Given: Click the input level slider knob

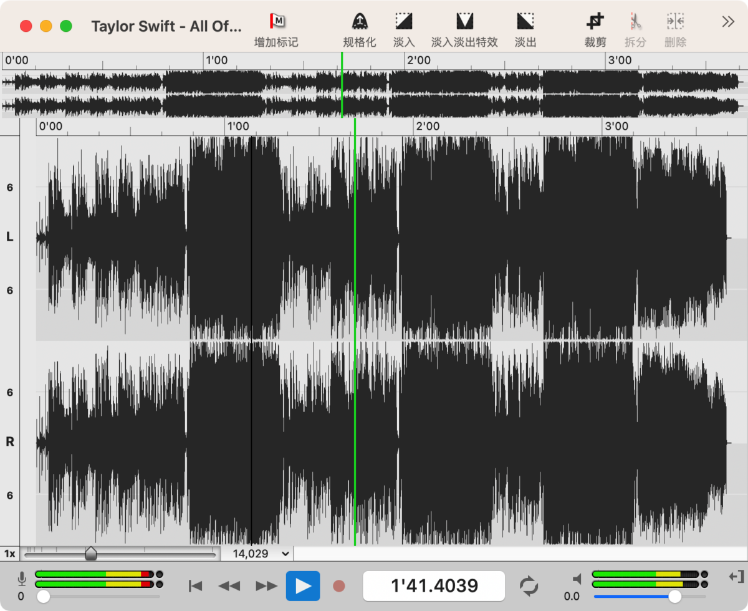Looking at the screenshot, I should coord(43,597).
